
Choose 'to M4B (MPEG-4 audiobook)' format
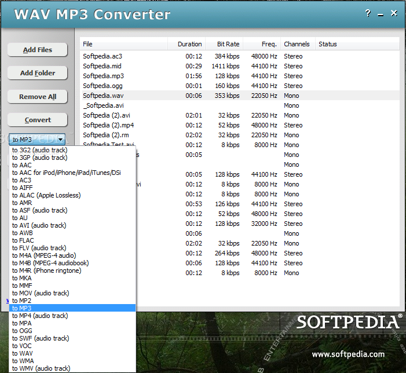pyautogui.click(x=72, y=263)
